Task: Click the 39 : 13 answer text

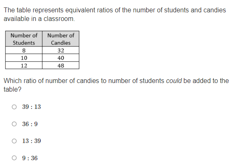Action: (32, 107)
